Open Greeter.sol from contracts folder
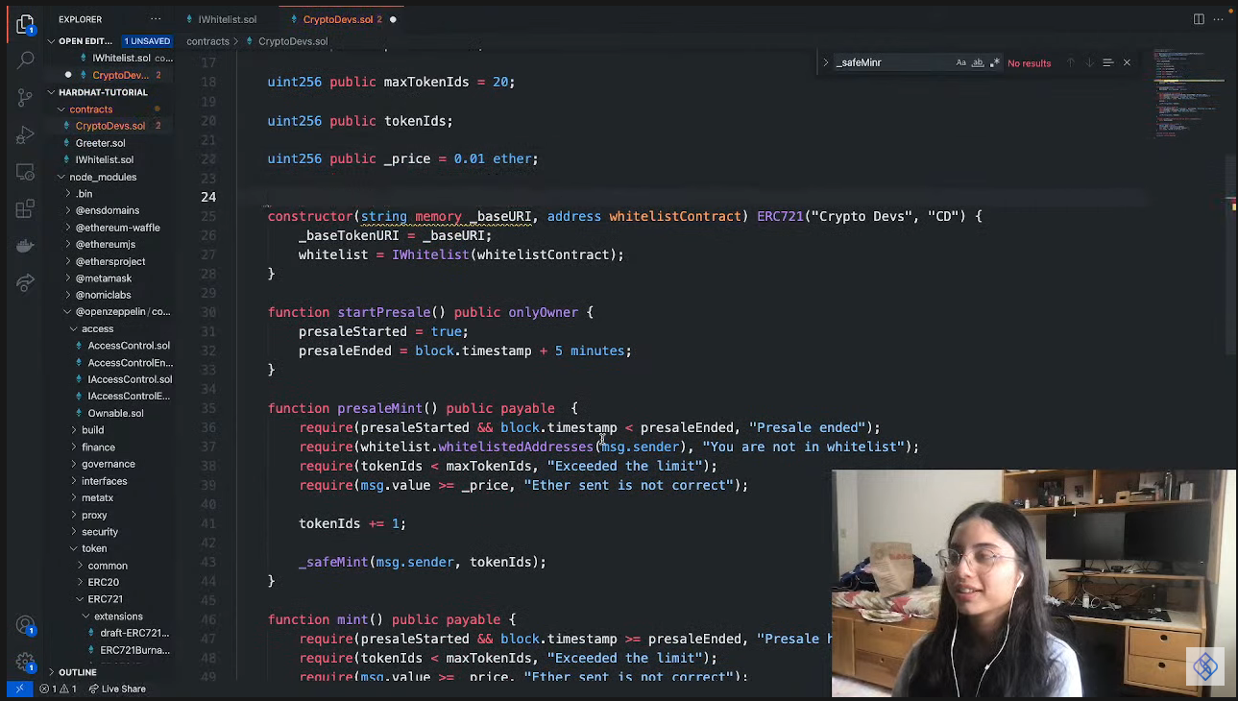Screen dimensions: 1238x701 pyautogui.click(x=100, y=143)
